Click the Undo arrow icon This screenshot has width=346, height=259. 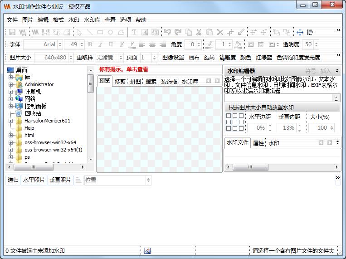point(167,32)
